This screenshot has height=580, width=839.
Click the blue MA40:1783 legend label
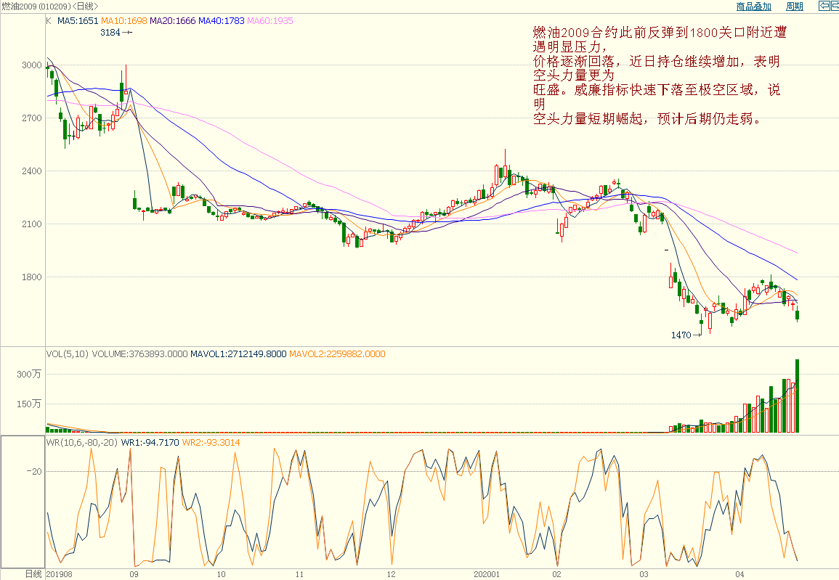point(222,21)
